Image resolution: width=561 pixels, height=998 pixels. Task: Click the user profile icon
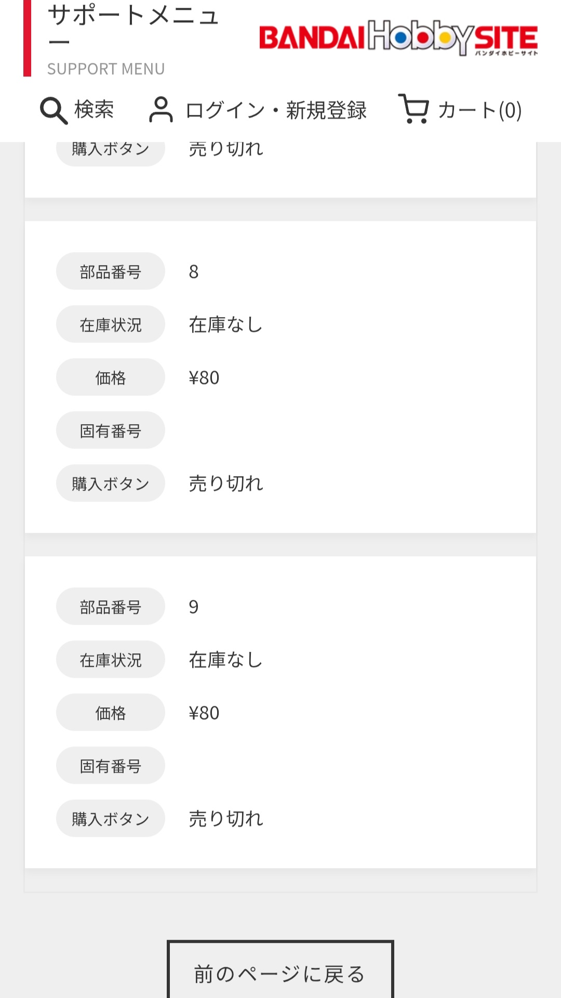pos(161,110)
